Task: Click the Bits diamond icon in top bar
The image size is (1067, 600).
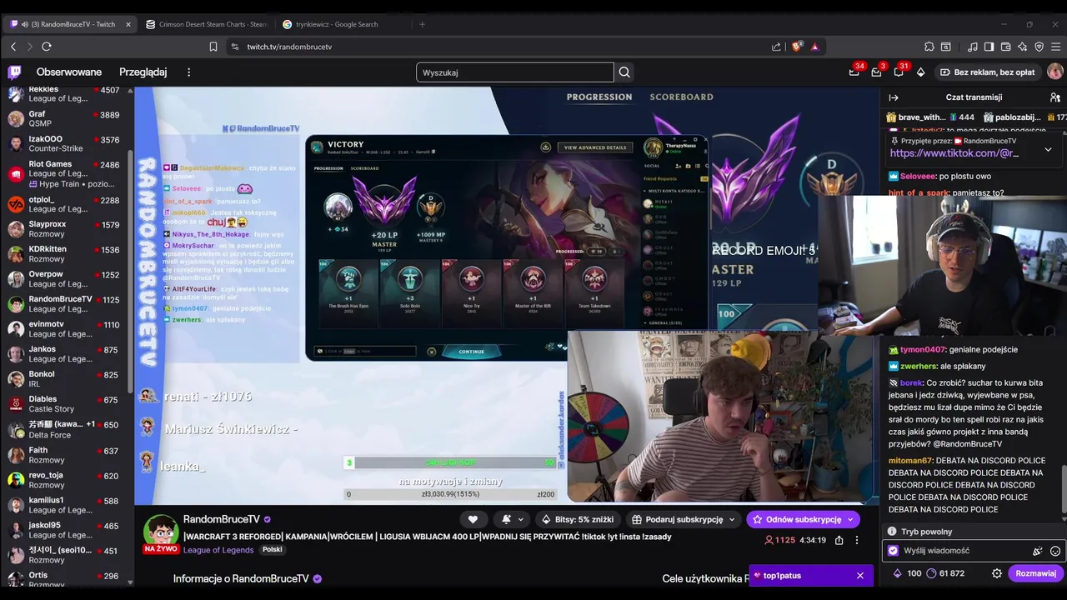Action: point(920,72)
